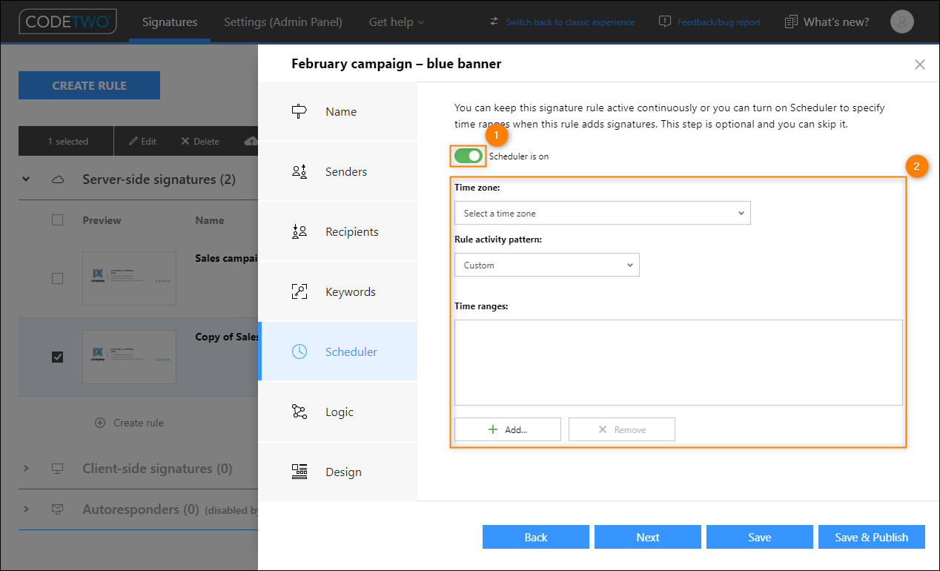
Task: Click the Scheduler clock icon
Action: (x=299, y=351)
